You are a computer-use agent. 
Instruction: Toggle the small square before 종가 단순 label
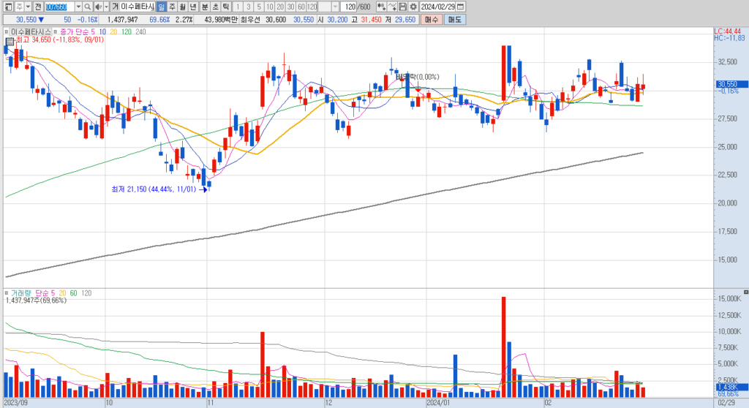pos(56,32)
